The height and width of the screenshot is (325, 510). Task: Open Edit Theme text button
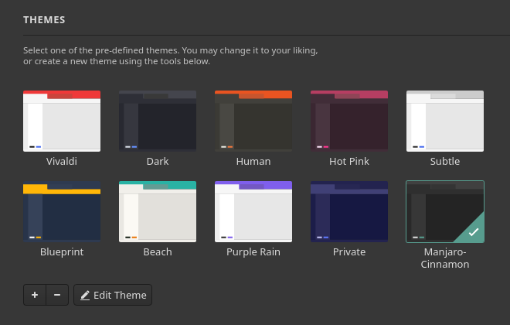pos(119,295)
